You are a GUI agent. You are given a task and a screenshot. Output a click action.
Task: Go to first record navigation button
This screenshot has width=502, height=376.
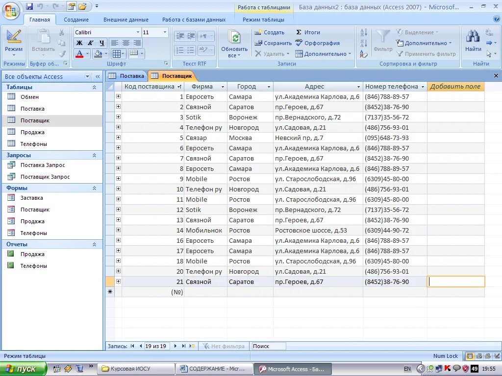point(132,346)
